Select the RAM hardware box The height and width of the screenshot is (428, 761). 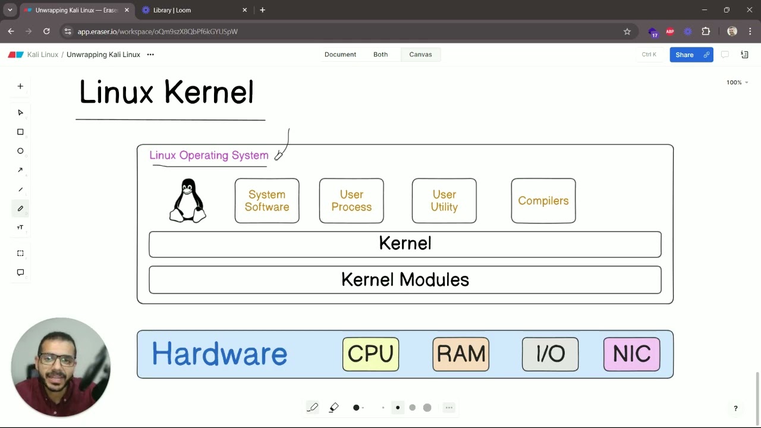[x=461, y=354]
